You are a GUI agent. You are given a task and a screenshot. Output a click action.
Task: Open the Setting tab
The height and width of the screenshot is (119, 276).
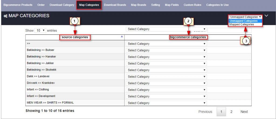pos(156,5)
